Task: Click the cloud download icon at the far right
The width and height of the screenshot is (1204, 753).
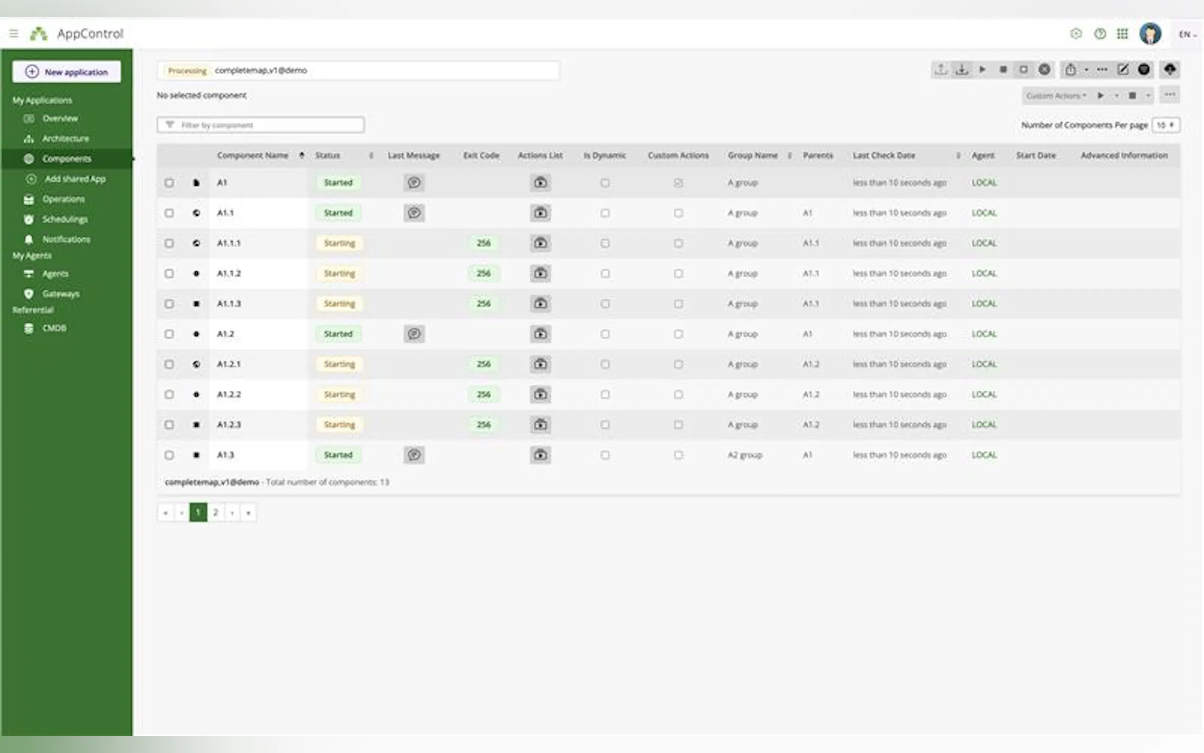Action: pyautogui.click(x=1170, y=70)
